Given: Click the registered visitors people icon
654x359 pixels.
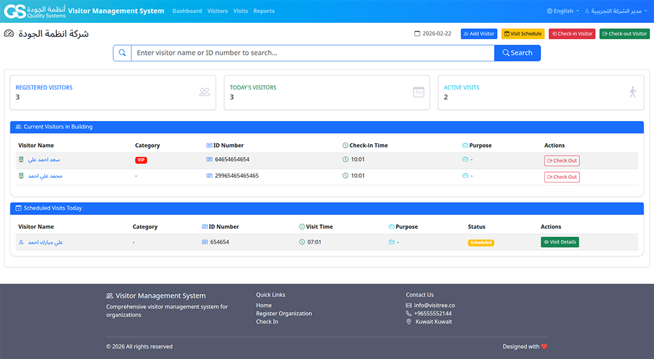Looking at the screenshot, I should pos(205,92).
